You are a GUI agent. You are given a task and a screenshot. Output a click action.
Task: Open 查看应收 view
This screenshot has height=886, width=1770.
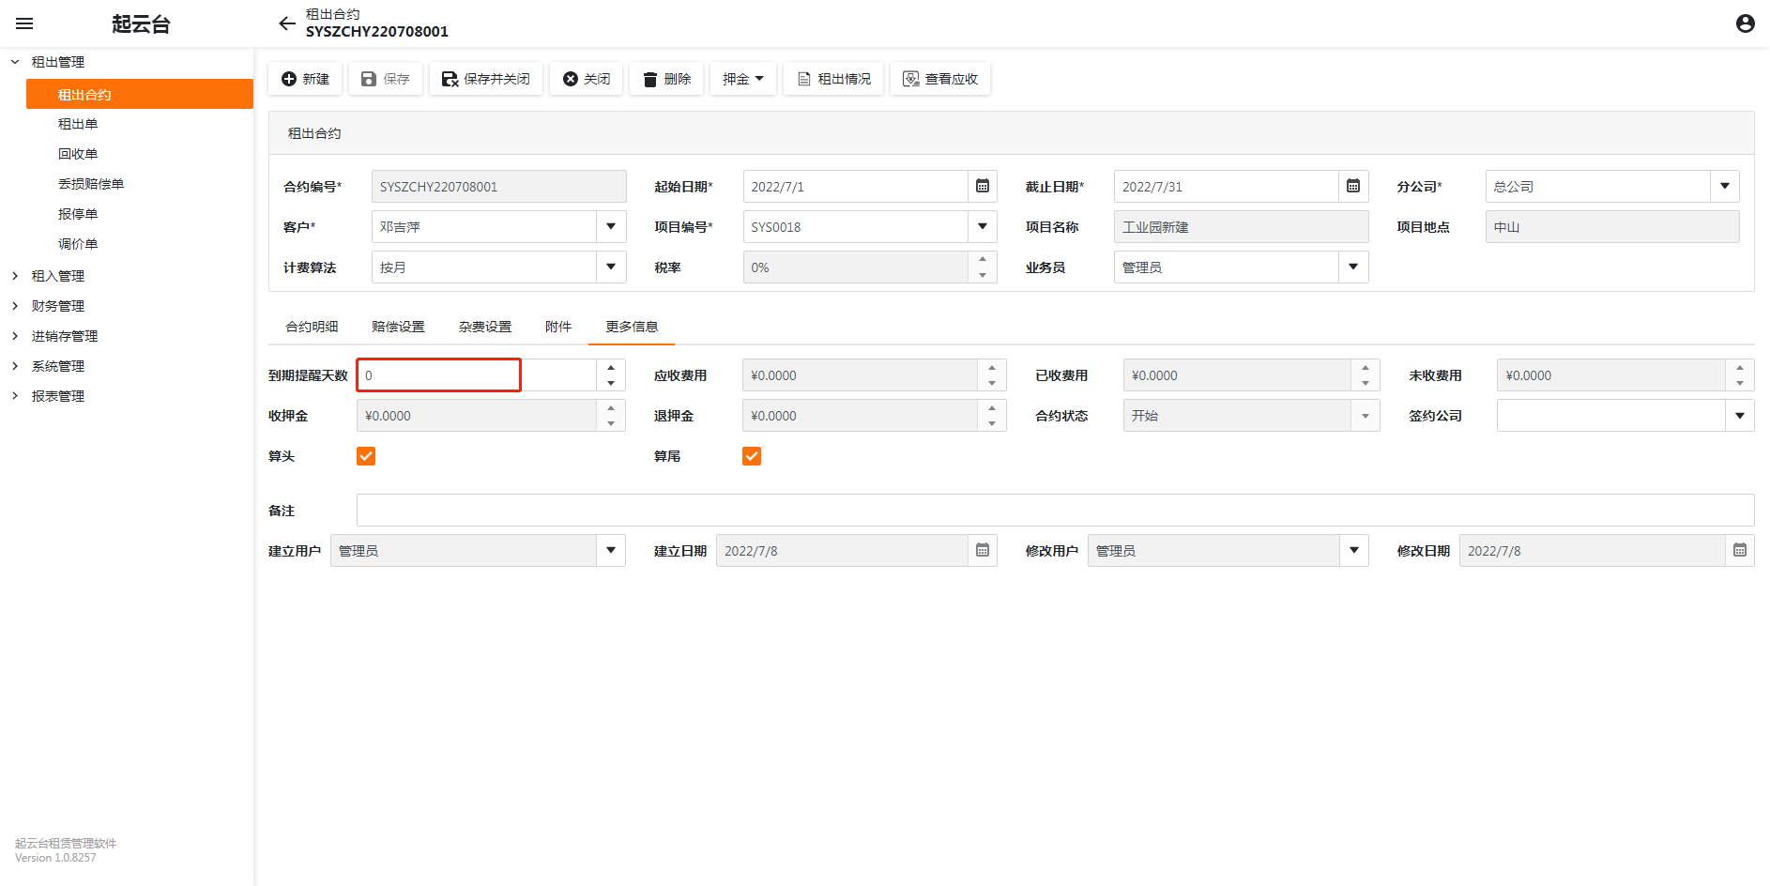coord(940,79)
